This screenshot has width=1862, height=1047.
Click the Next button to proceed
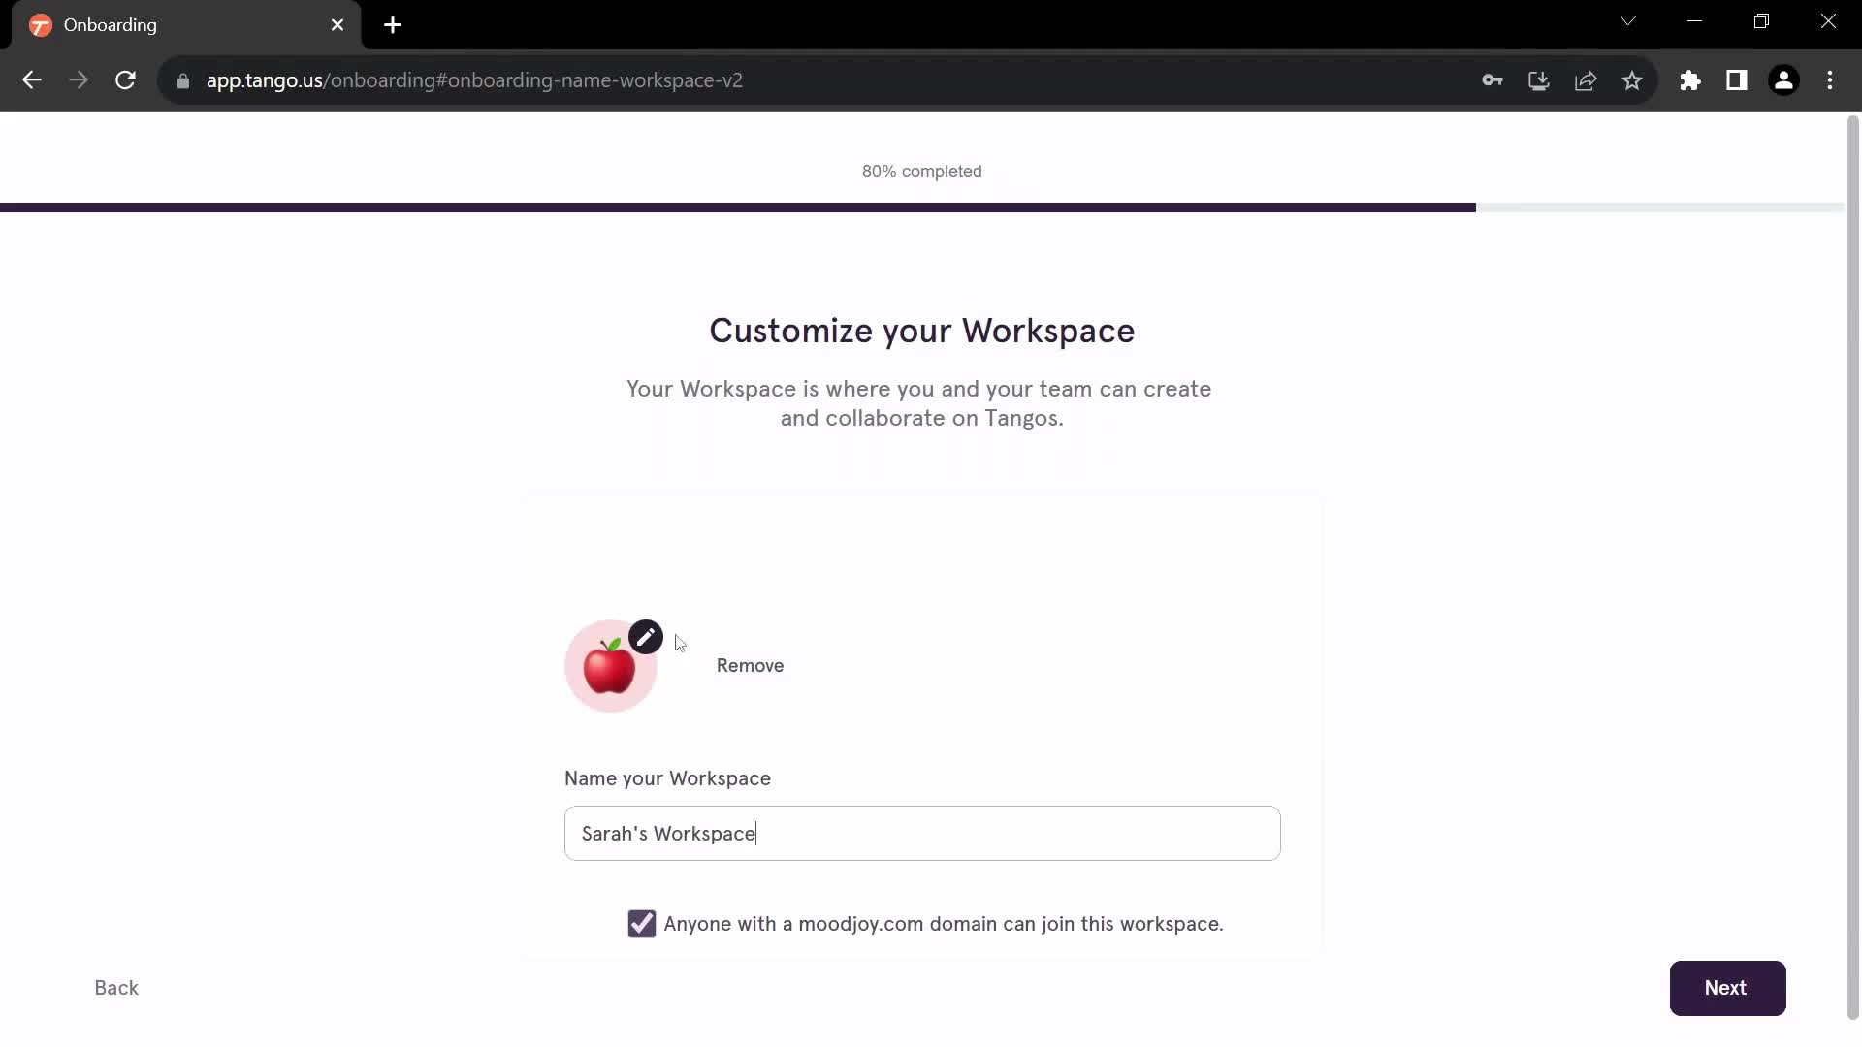(1729, 988)
